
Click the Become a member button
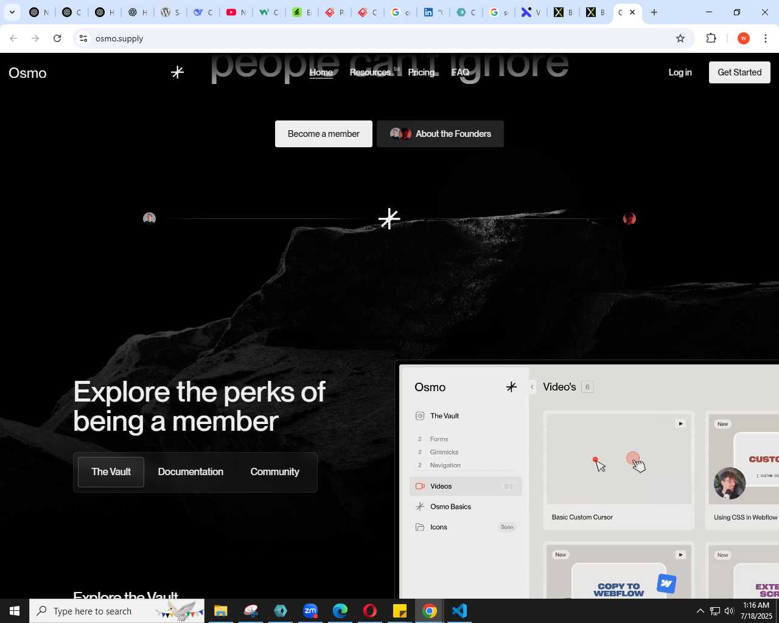tap(324, 134)
